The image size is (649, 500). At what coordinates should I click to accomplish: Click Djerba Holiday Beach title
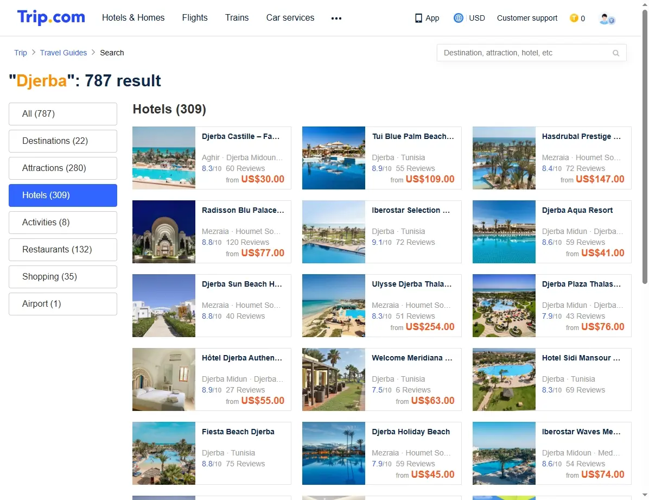pyautogui.click(x=411, y=432)
